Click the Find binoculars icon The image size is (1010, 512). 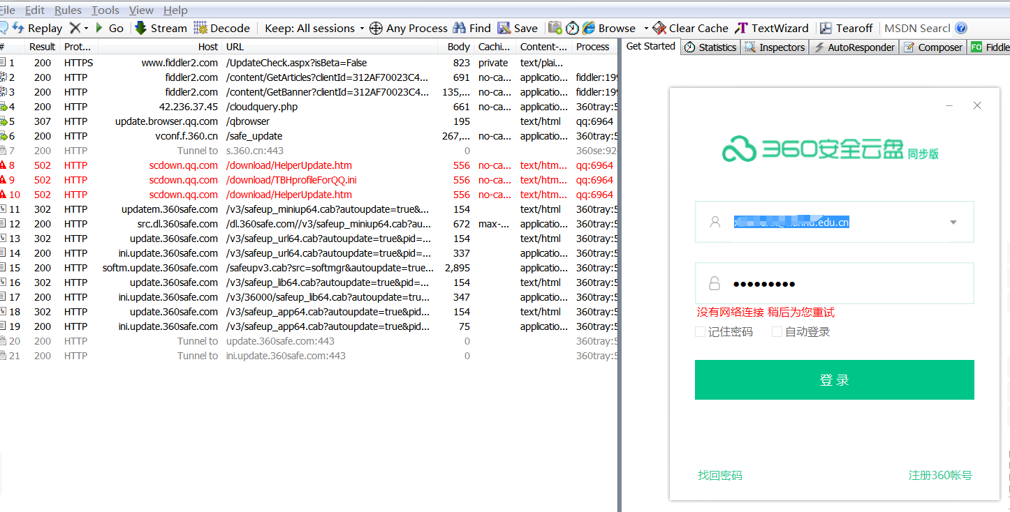pos(459,28)
